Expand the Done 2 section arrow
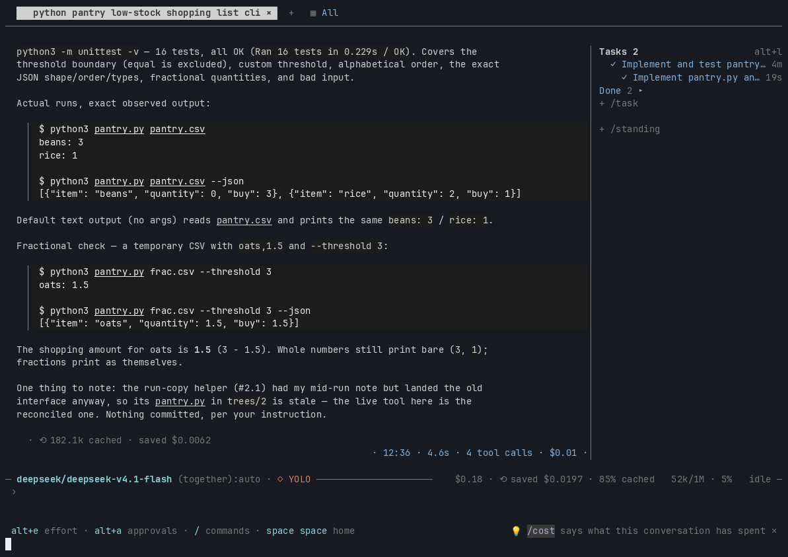 (640, 91)
